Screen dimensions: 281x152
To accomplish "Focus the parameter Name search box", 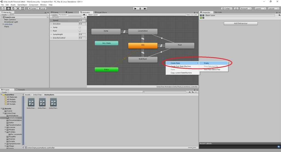I will point(67,17).
